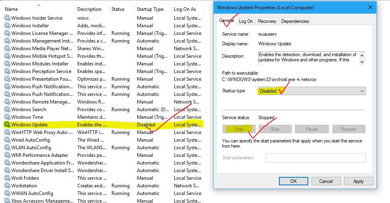Click the gear icon beside Windows Modules Installer
390x203 pixels.
(7, 64)
